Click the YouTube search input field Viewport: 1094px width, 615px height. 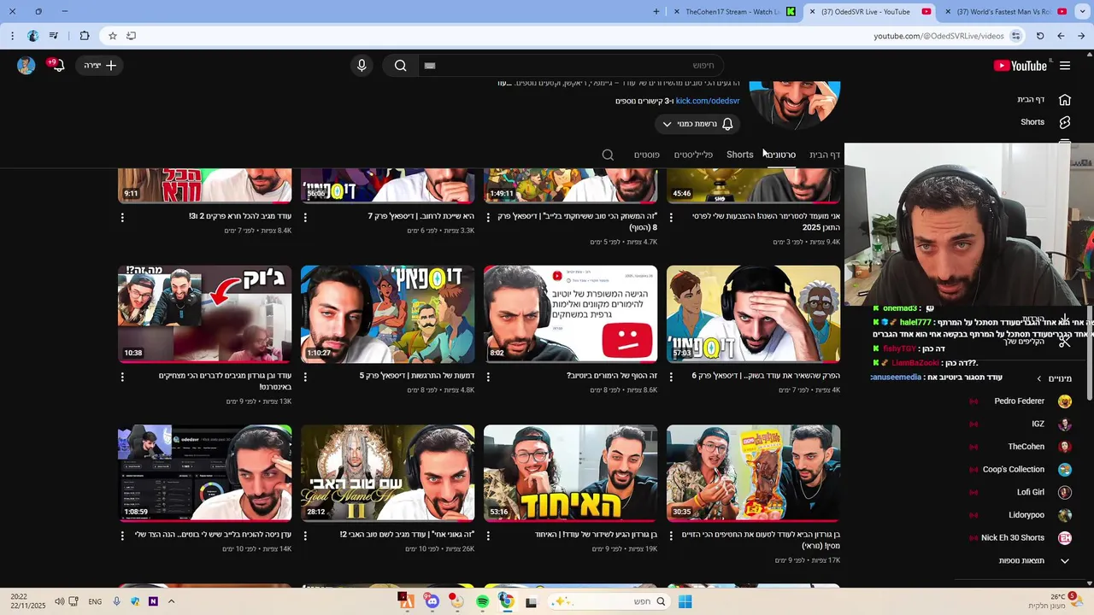pos(571,66)
